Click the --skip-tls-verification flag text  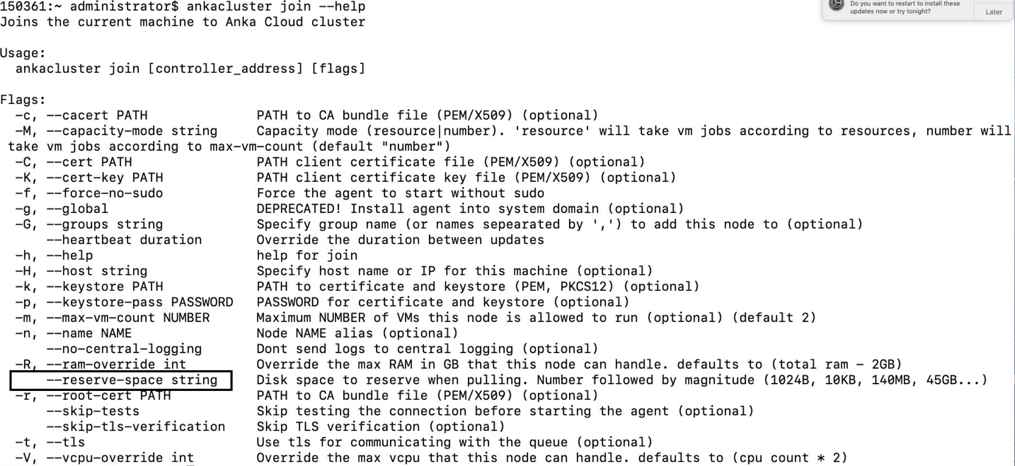(x=136, y=426)
